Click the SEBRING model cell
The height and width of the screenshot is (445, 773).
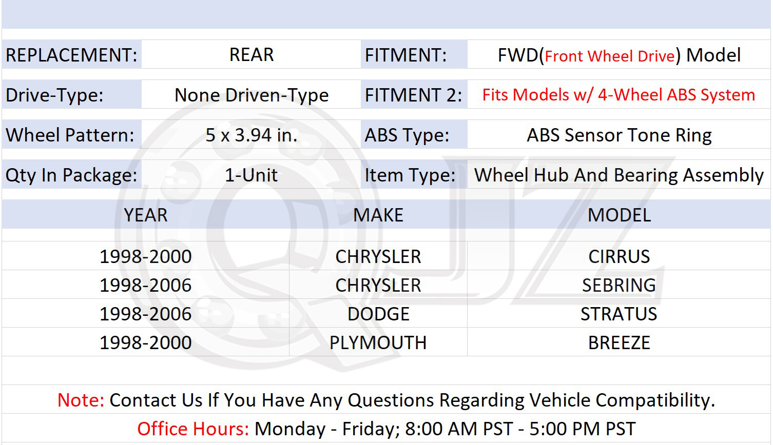(x=619, y=285)
